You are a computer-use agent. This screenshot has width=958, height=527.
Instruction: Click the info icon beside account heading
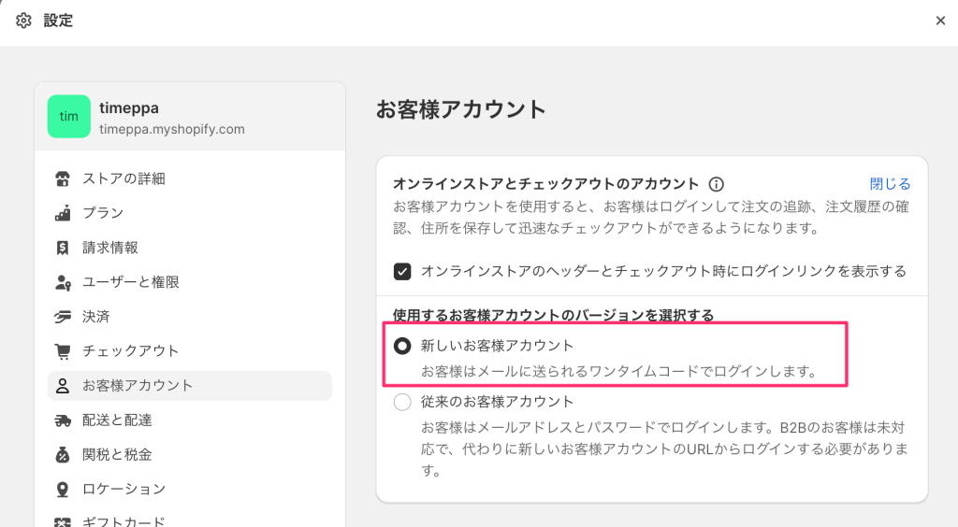coord(717,185)
